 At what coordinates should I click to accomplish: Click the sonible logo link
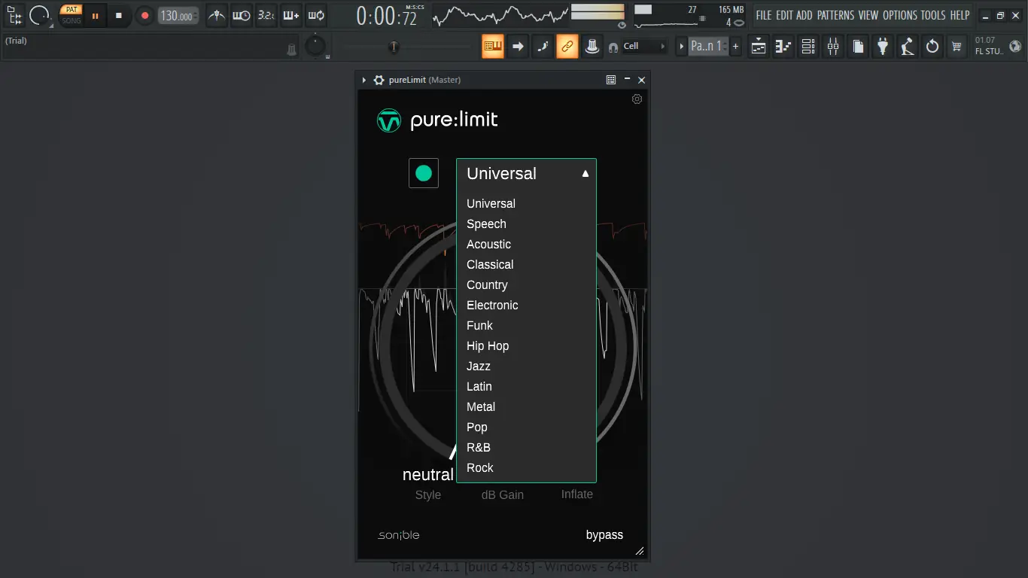pos(399,535)
